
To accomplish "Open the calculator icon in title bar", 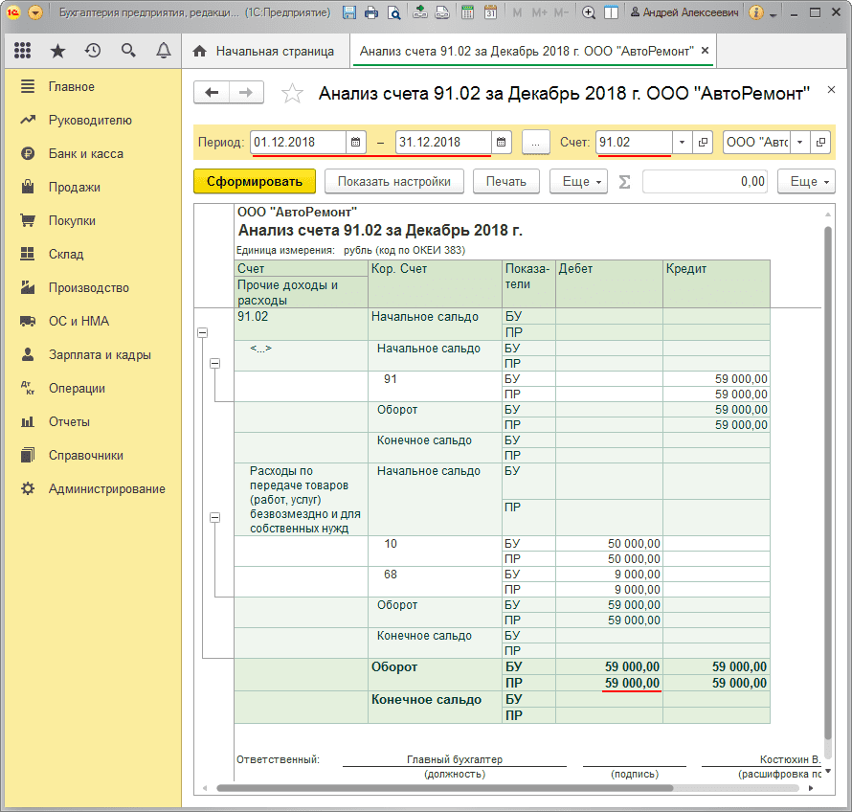I will coord(467,11).
